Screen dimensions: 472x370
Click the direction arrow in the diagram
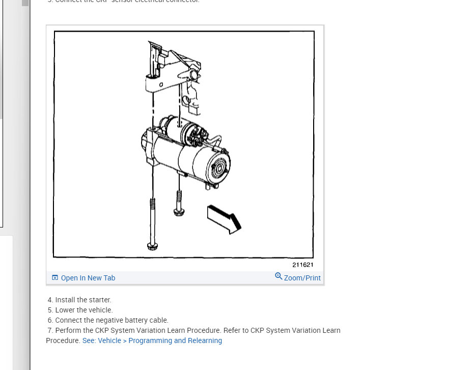pos(224,219)
